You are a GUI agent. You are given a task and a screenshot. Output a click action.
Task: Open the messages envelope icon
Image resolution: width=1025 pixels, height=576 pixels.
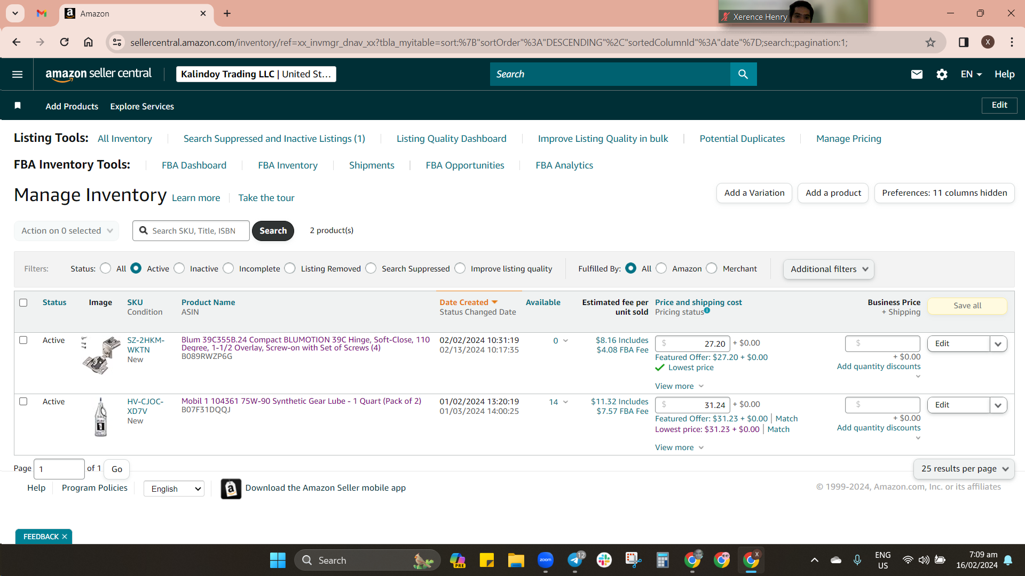coord(917,74)
